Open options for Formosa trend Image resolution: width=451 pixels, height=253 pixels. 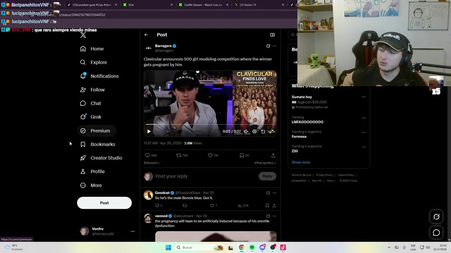(x=364, y=132)
